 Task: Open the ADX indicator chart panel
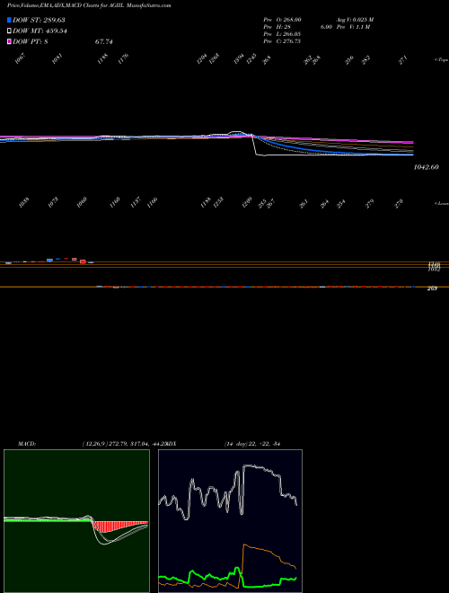[230, 521]
